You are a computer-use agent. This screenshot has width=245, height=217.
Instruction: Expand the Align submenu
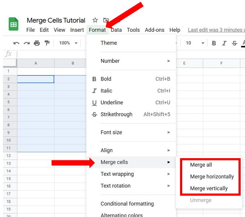click(131, 150)
